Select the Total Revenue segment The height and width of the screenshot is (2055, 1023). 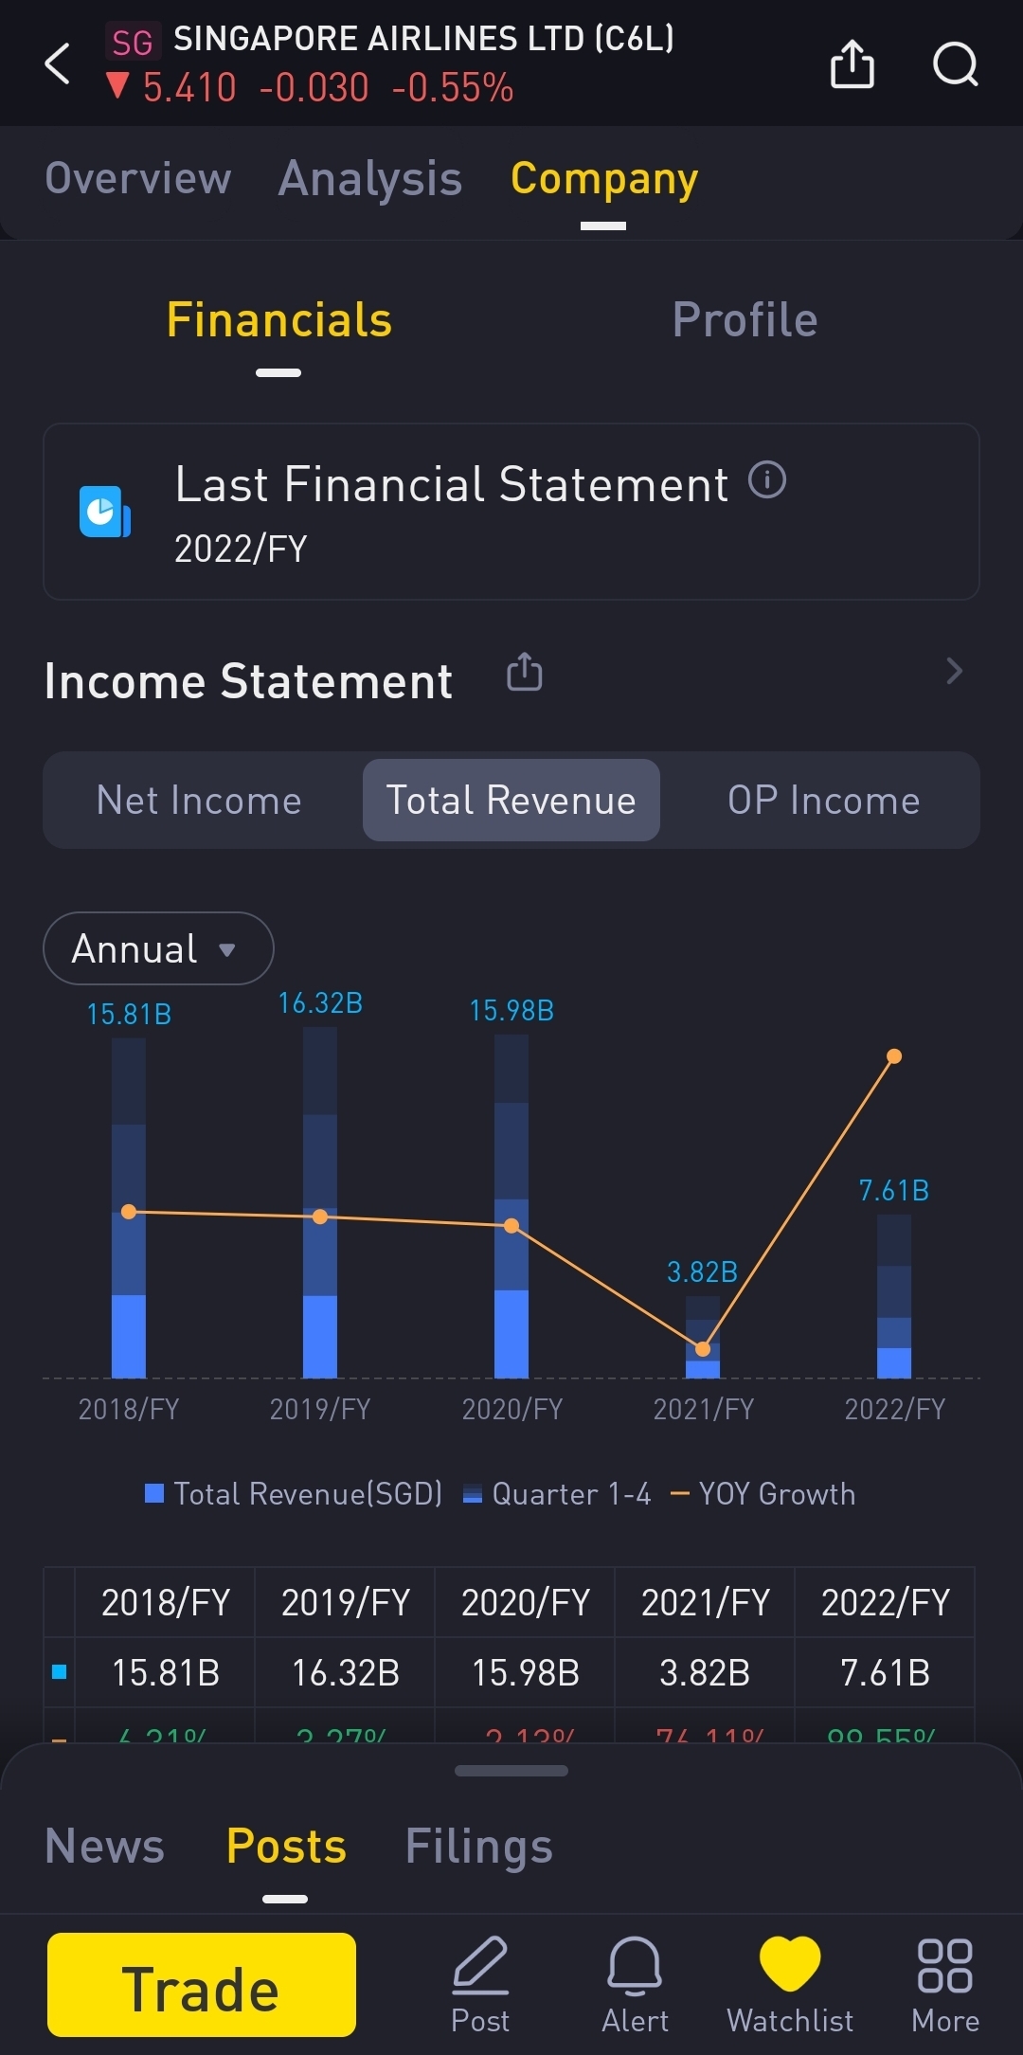pos(511,801)
